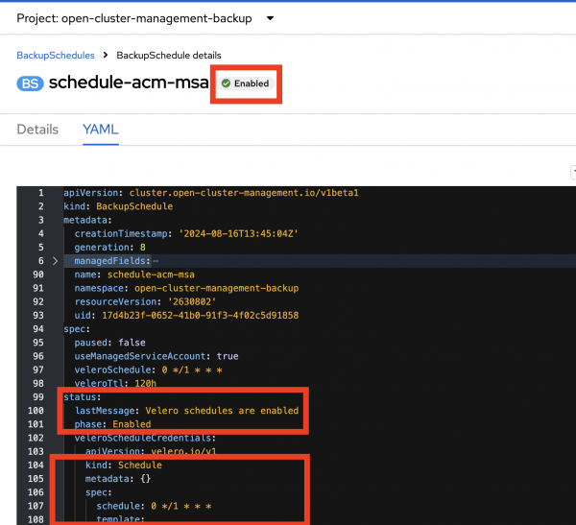The width and height of the screenshot is (576, 525).
Task: Click the BS resource badge icon
Action: (x=30, y=84)
